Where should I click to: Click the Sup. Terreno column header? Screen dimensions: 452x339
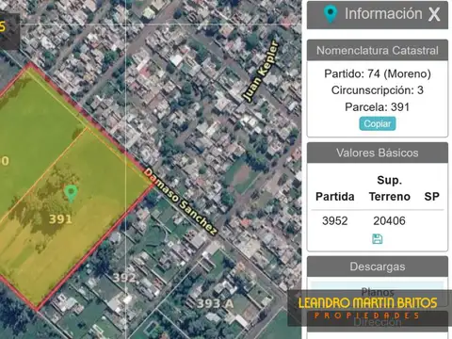point(390,188)
